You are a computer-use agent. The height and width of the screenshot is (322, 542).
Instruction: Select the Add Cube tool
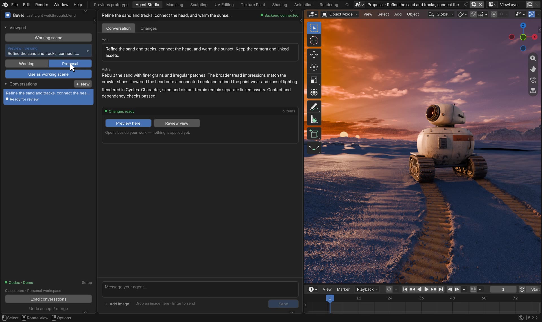click(x=314, y=134)
